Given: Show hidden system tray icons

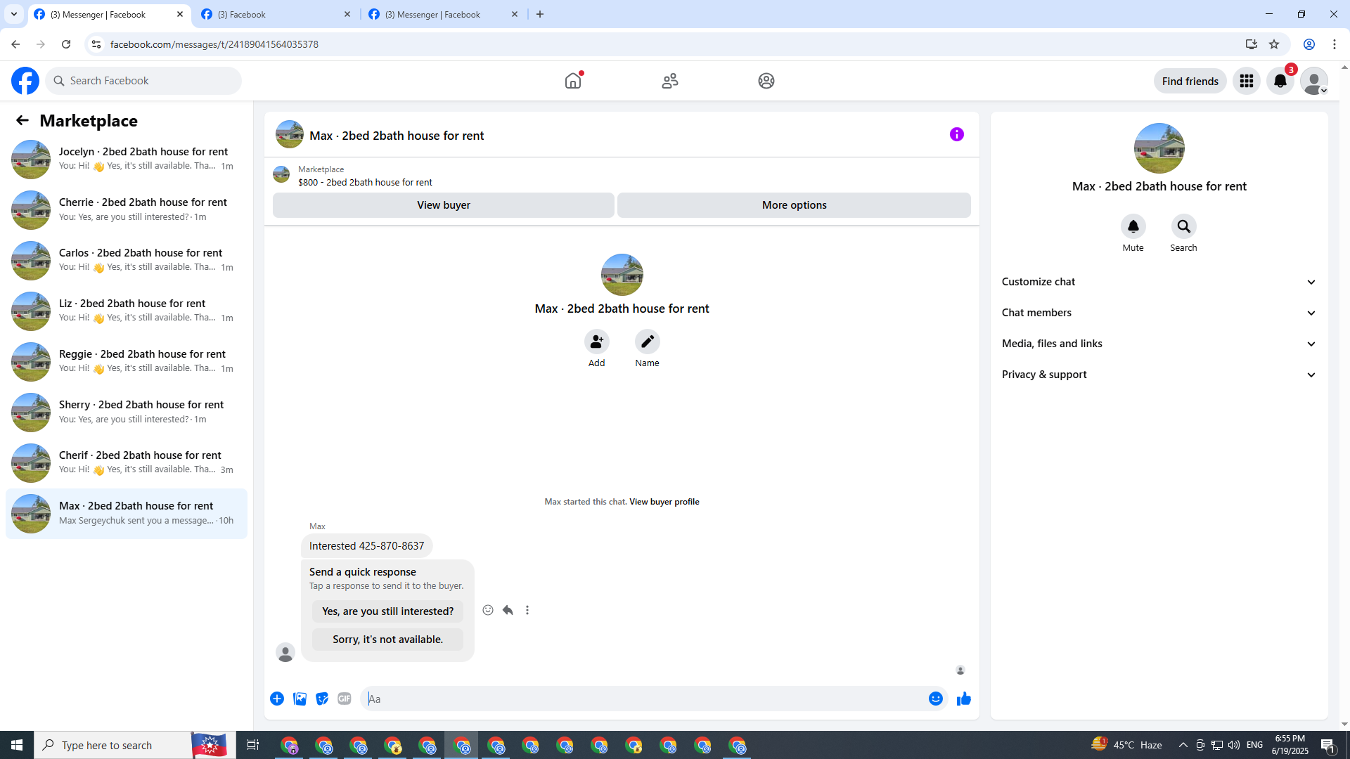Looking at the screenshot, I should click(1183, 745).
